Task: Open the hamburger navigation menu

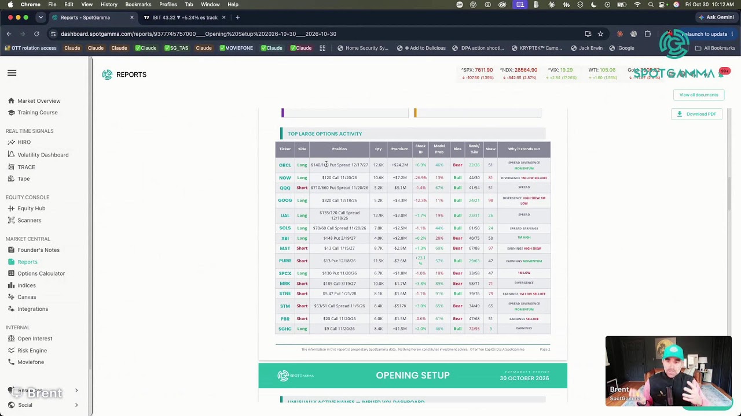Action: (12, 73)
